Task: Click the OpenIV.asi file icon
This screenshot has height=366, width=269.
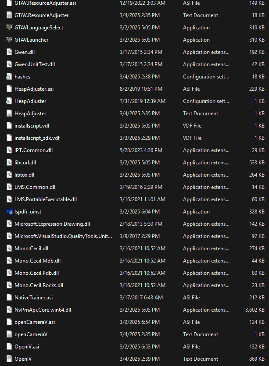Action: [x=9, y=347]
